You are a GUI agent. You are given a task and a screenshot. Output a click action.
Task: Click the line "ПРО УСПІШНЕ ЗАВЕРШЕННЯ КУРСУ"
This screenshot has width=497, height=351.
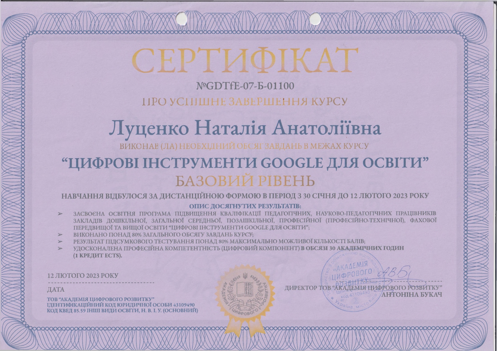(244, 102)
